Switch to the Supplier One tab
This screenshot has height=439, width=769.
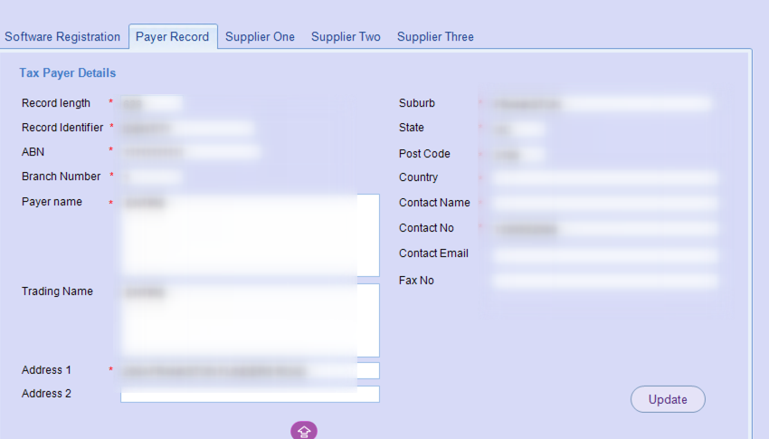pos(260,37)
